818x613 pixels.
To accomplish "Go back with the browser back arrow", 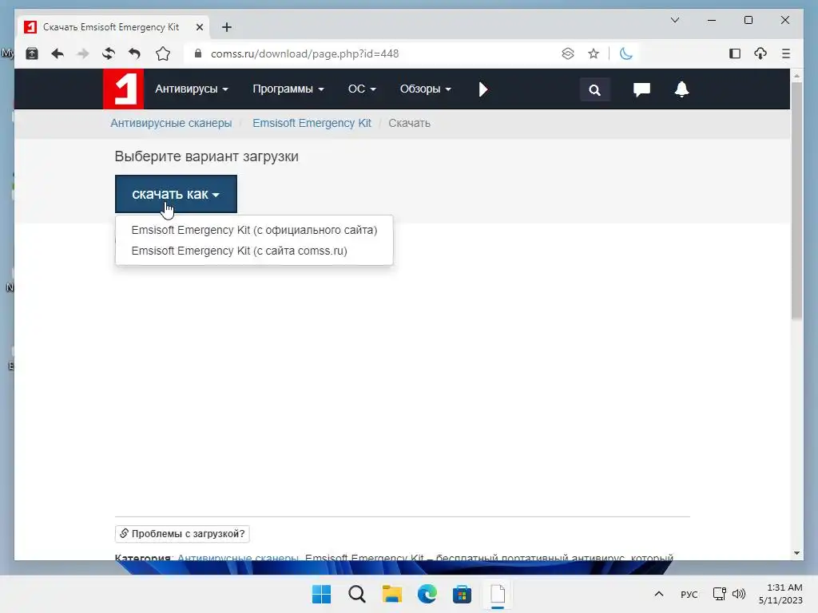I will tap(58, 53).
